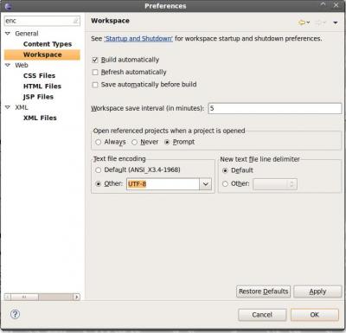Open XML Files preferences
The width and height of the screenshot is (346, 333).
[40, 118]
